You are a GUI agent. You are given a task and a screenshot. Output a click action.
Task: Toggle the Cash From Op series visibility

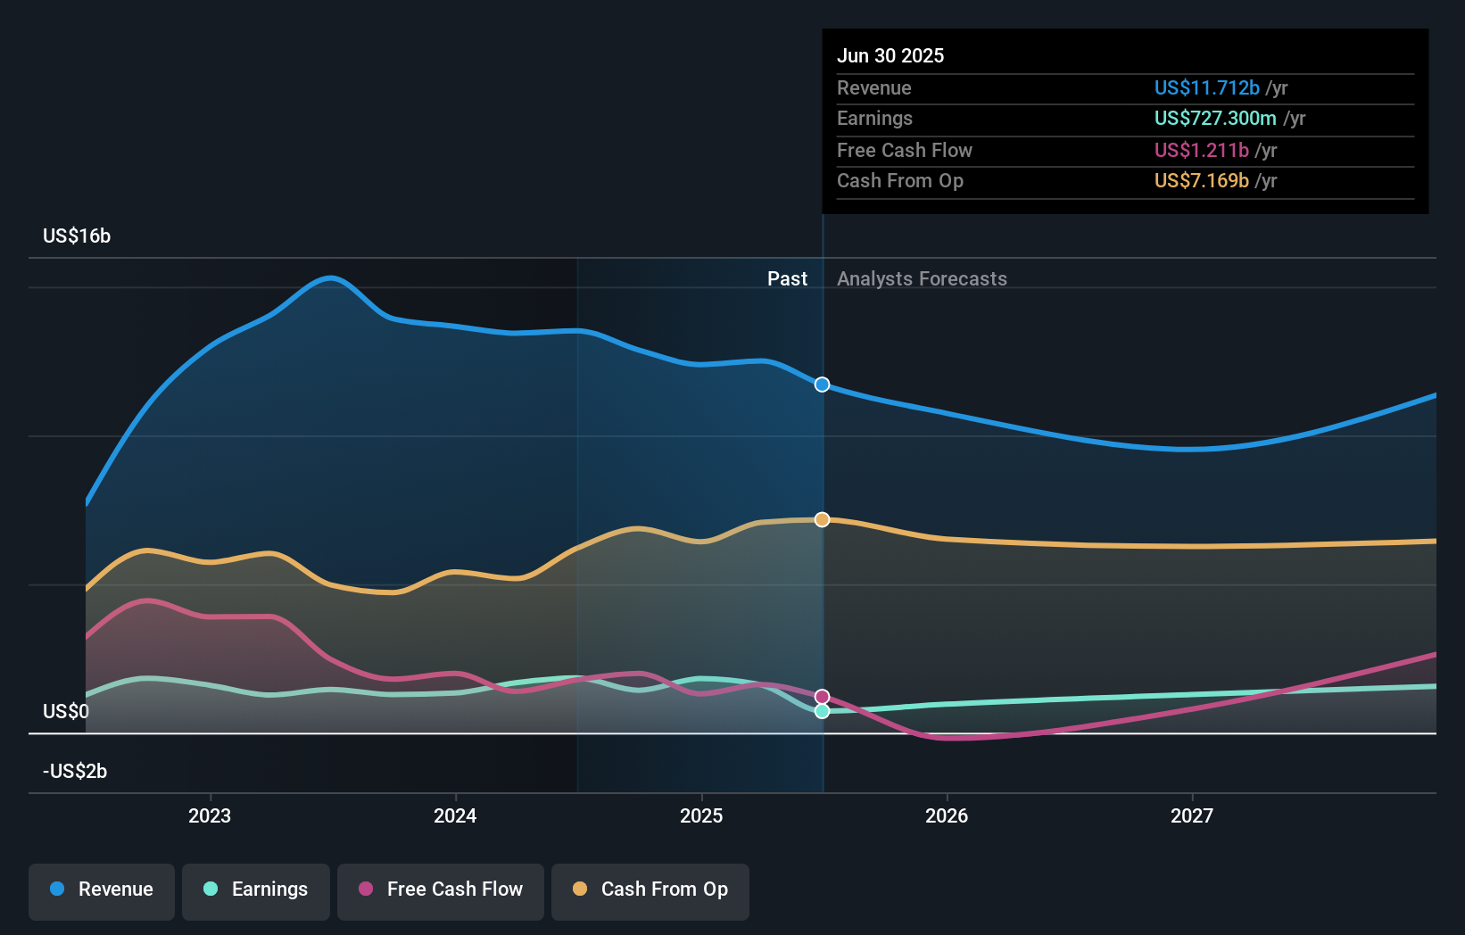pyautogui.click(x=650, y=889)
